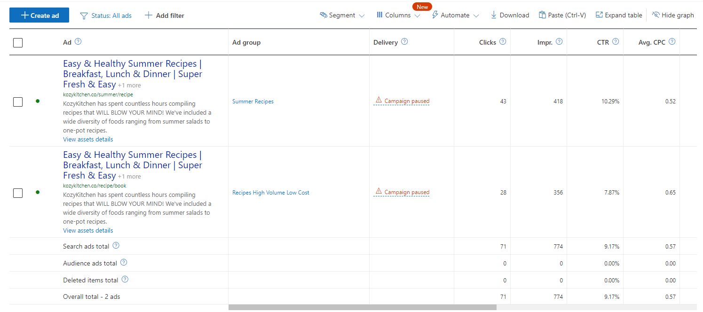The image size is (703, 312).
Task: Click the help icon next to Ad column header
Action: [x=78, y=42]
